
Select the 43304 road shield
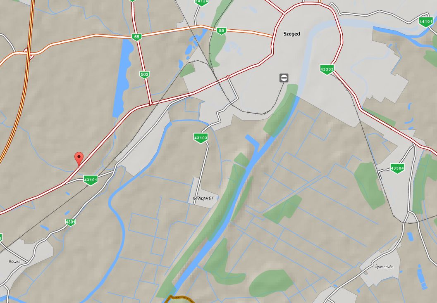[397, 168]
